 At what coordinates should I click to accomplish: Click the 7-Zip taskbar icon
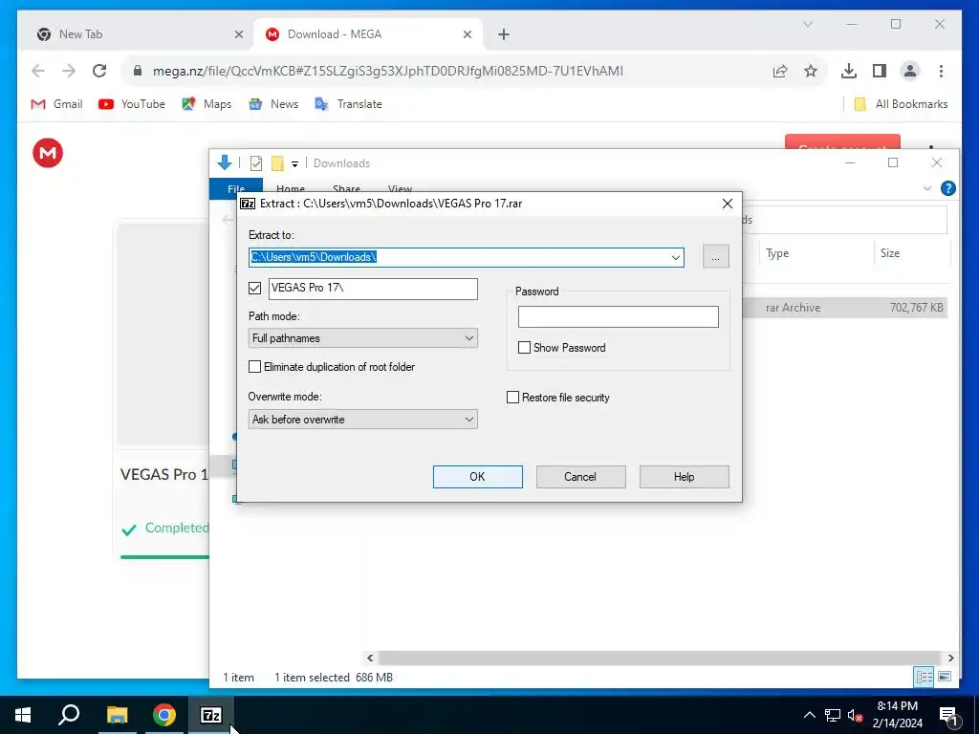coord(211,715)
